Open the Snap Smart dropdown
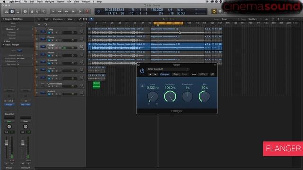 pyautogui.click(x=230, y=19)
